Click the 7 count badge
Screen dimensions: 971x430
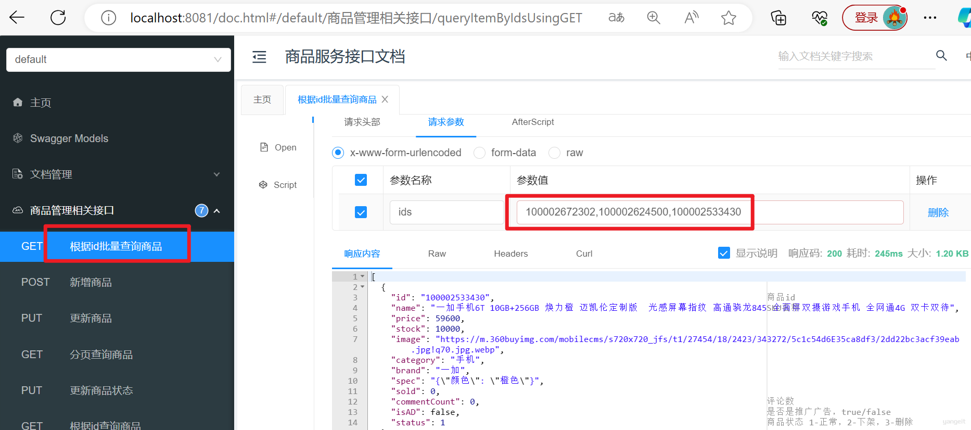tap(201, 210)
